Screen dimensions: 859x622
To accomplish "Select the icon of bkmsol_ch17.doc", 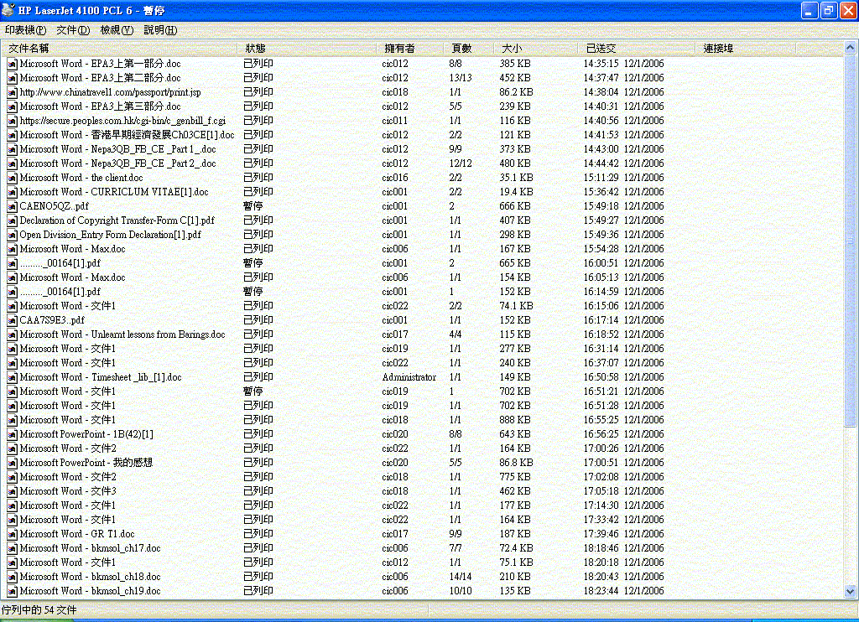I will [x=12, y=548].
